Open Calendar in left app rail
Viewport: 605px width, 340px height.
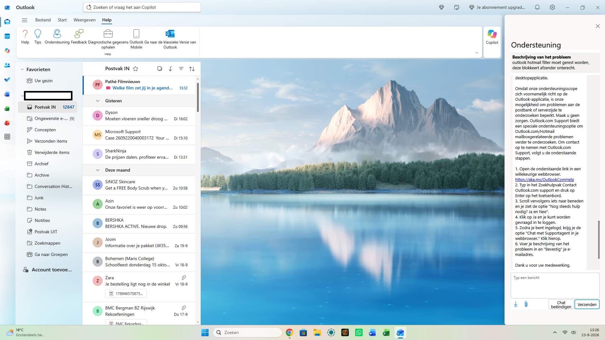click(x=7, y=36)
